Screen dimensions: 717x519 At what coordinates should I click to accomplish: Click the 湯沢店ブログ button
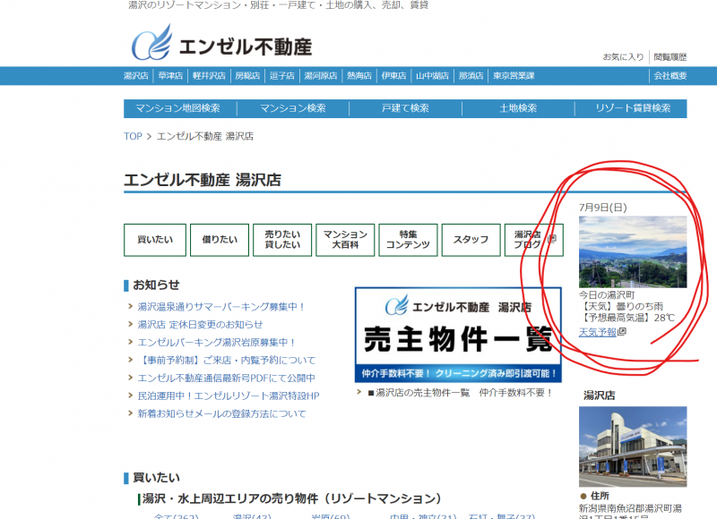click(533, 240)
